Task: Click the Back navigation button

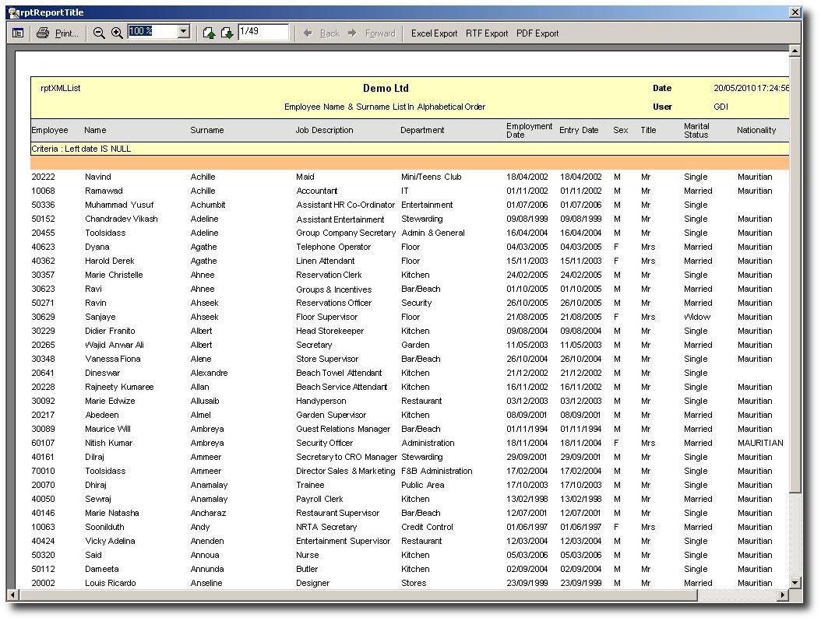Action: point(322,33)
